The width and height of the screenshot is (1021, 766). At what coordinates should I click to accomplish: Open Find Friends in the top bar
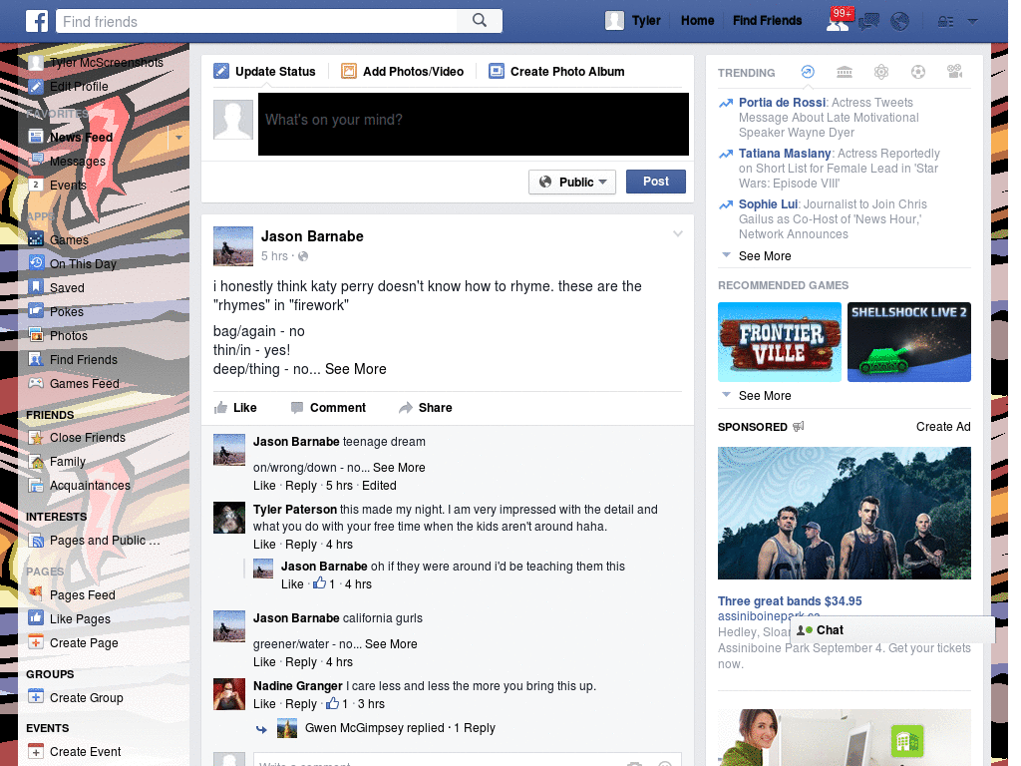click(x=767, y=21)
